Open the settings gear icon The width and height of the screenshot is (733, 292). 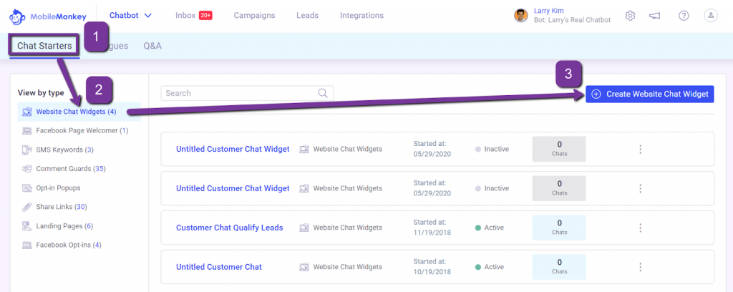(630, 16)
